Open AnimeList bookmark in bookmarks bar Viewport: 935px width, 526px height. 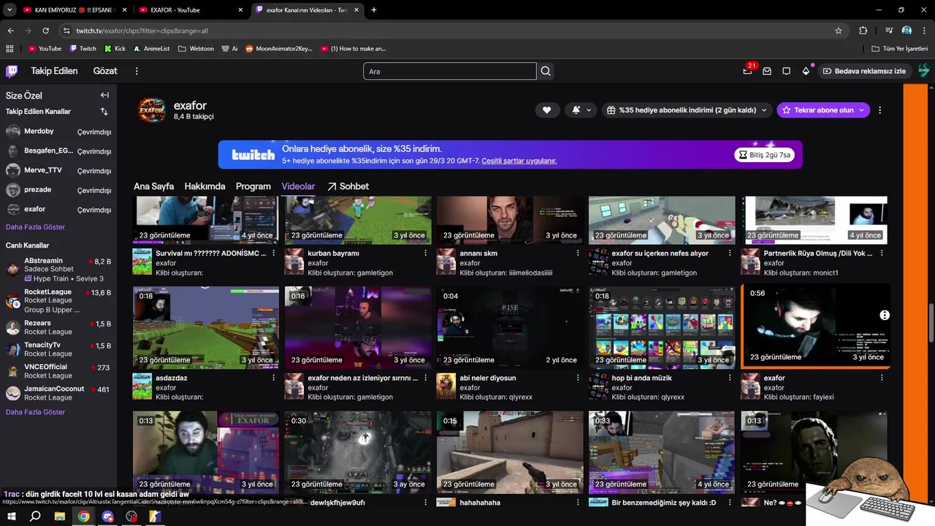(151, 48)
